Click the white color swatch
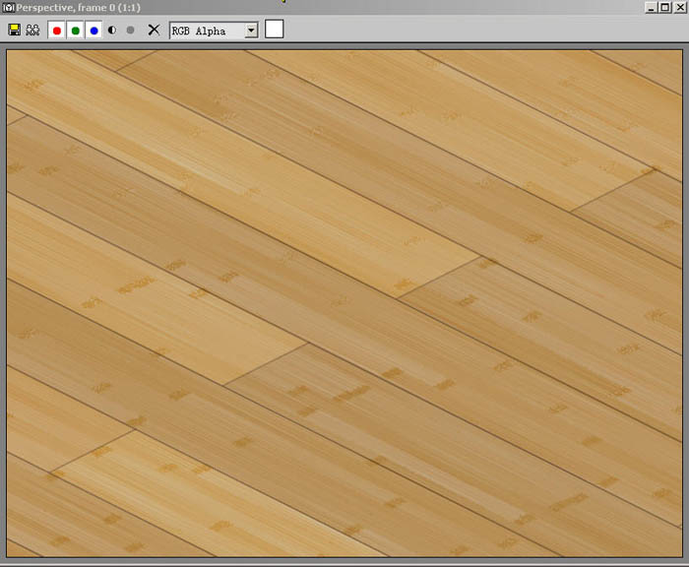The width and height of the screenshot is (689, 567). click(274, 29)
